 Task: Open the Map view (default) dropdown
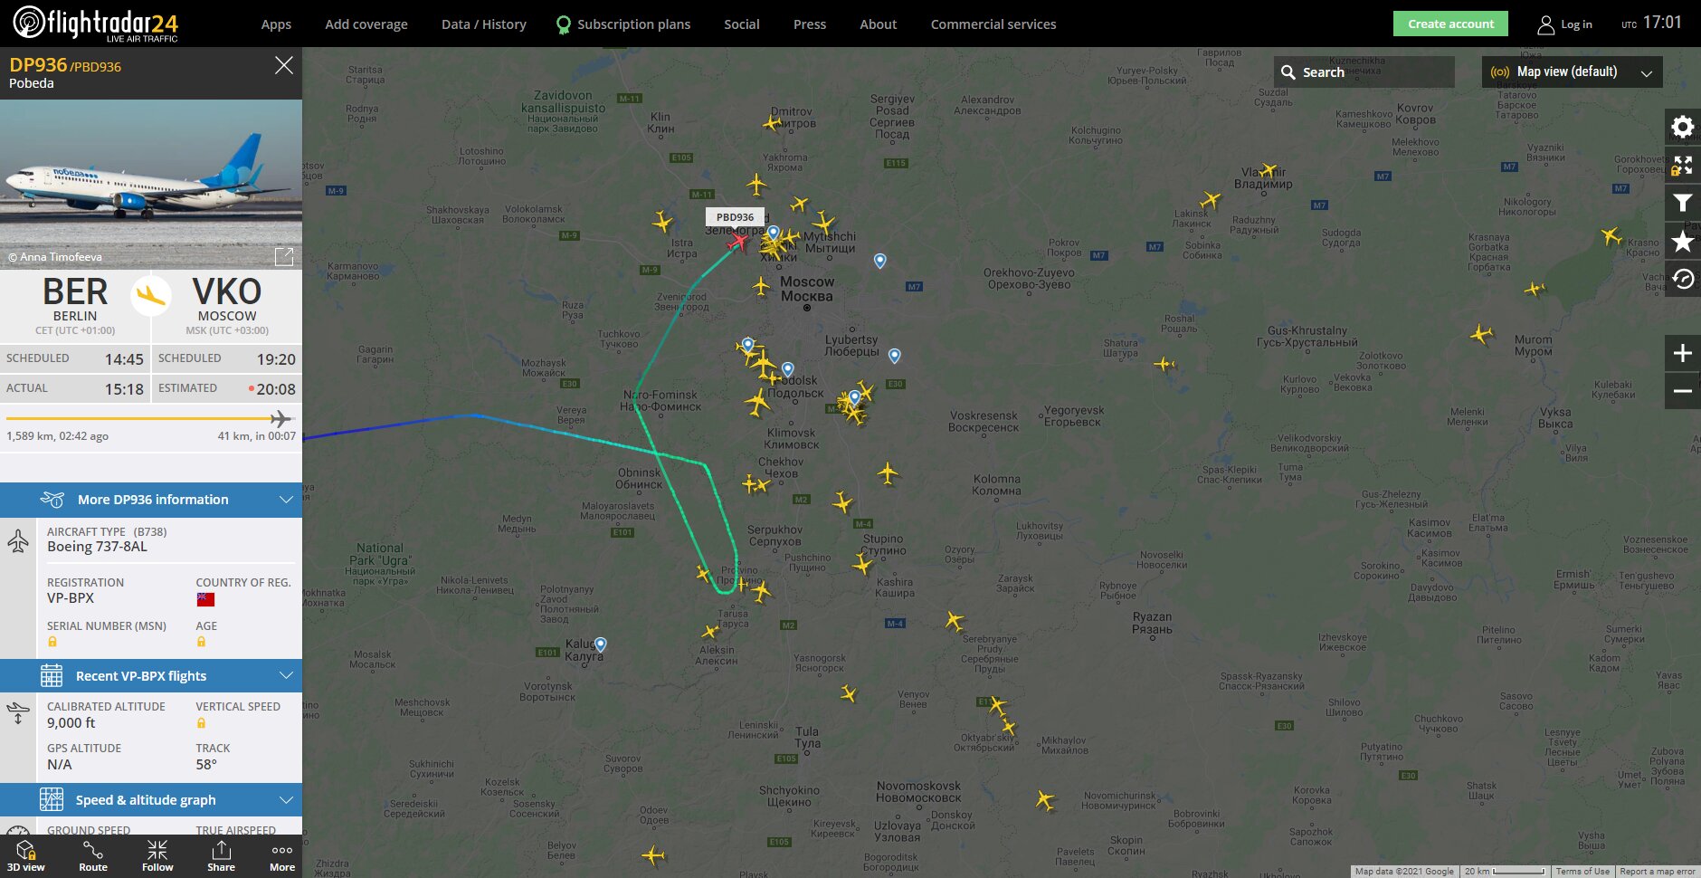click(x=1573, y=72)
